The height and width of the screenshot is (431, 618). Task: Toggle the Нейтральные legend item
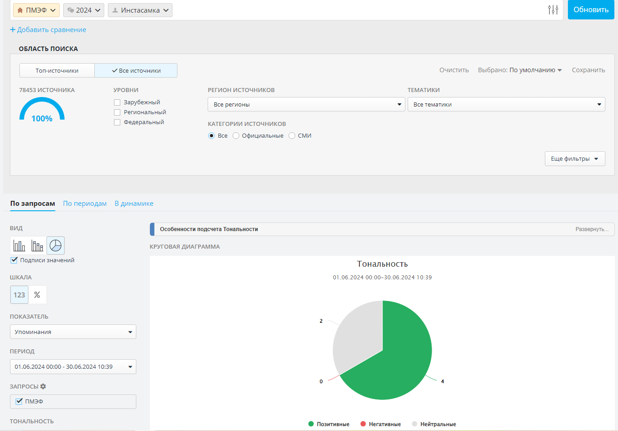click(434, 424)
